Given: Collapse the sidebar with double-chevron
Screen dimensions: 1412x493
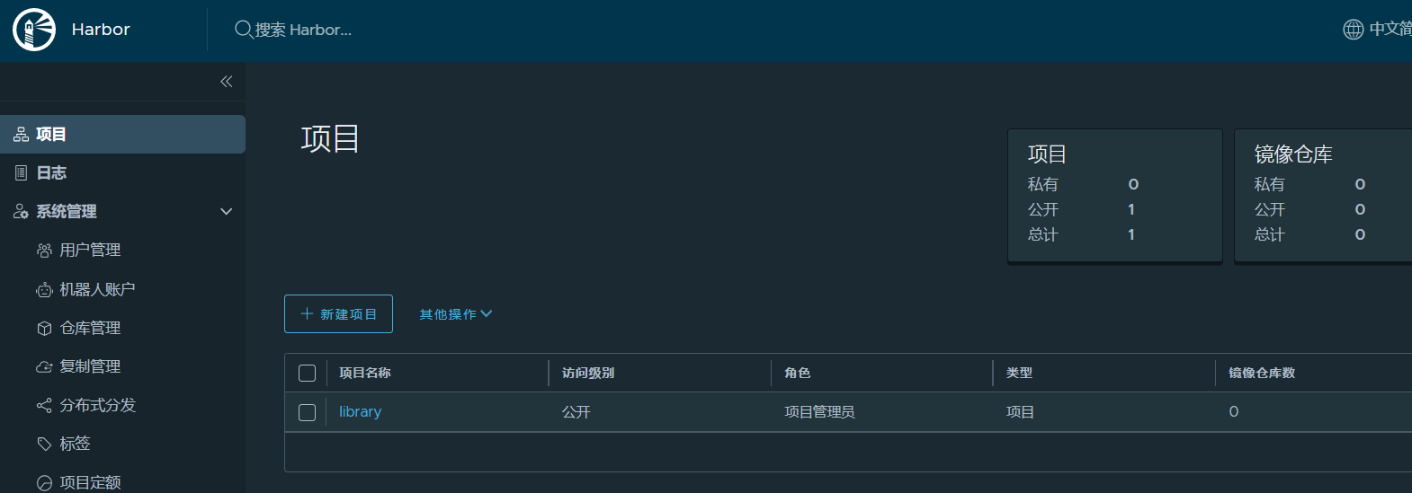Looking at the screenshot, I should point(227,82).
